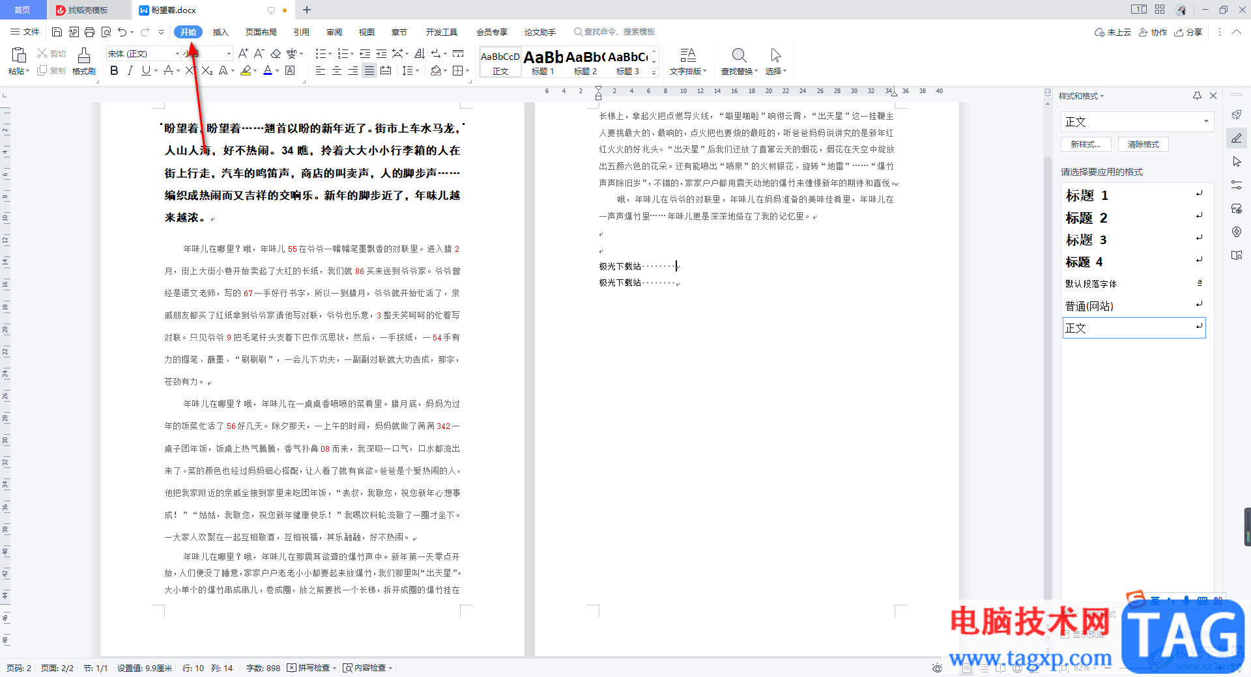Click the Phonetic Guide (pinyin) icon
This screenshot has width=1251, height=677.
[291, 53]
